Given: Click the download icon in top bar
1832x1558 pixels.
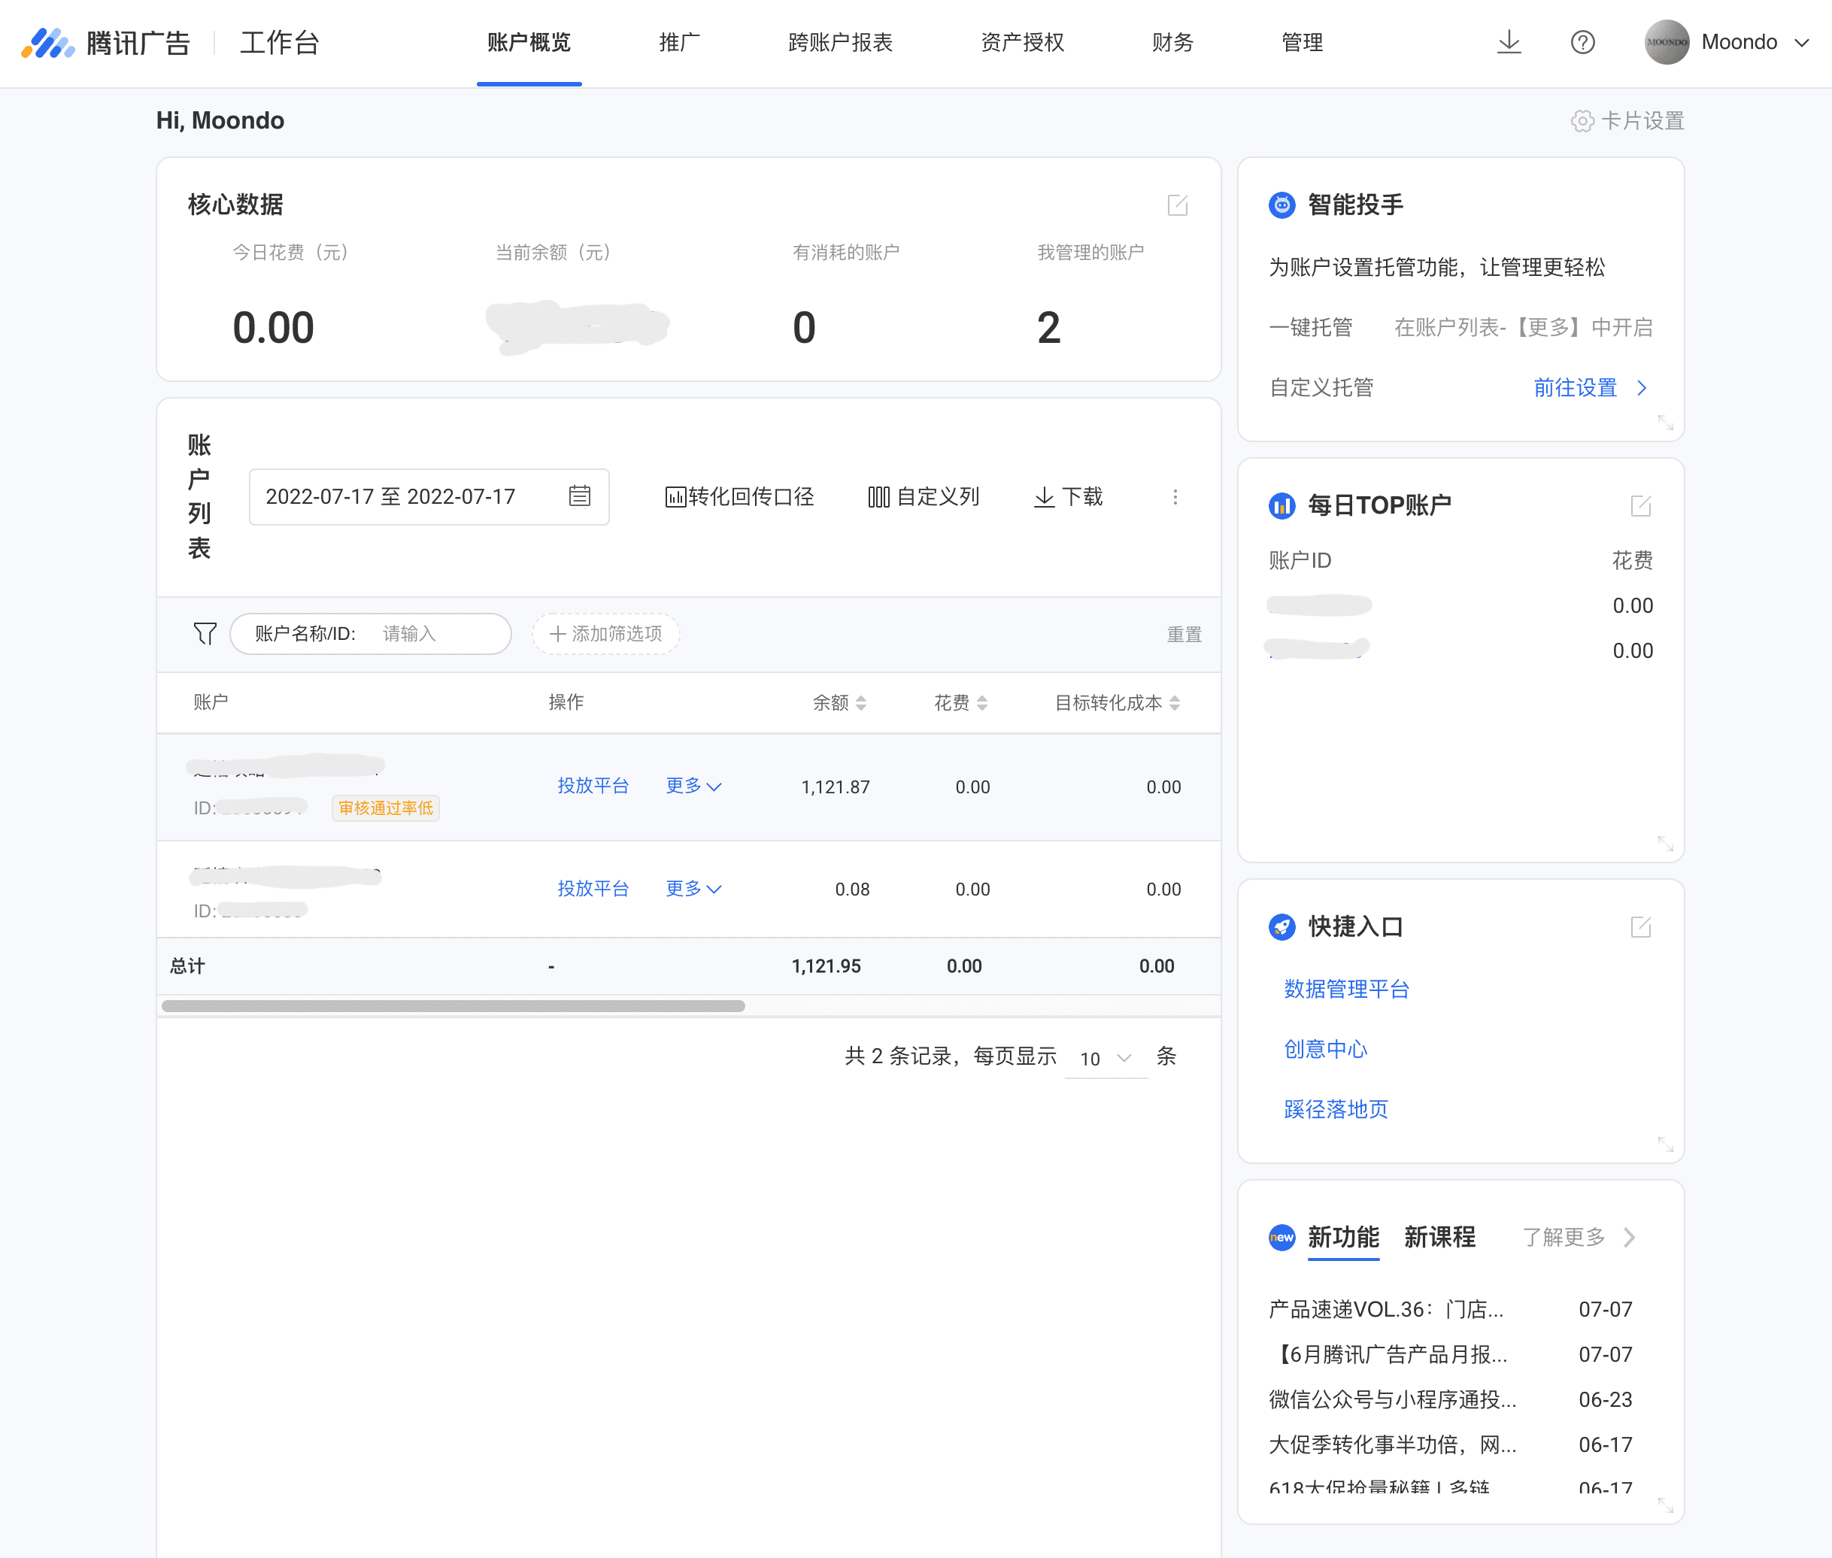Looking at the screenshot, I should point(1509,41).
